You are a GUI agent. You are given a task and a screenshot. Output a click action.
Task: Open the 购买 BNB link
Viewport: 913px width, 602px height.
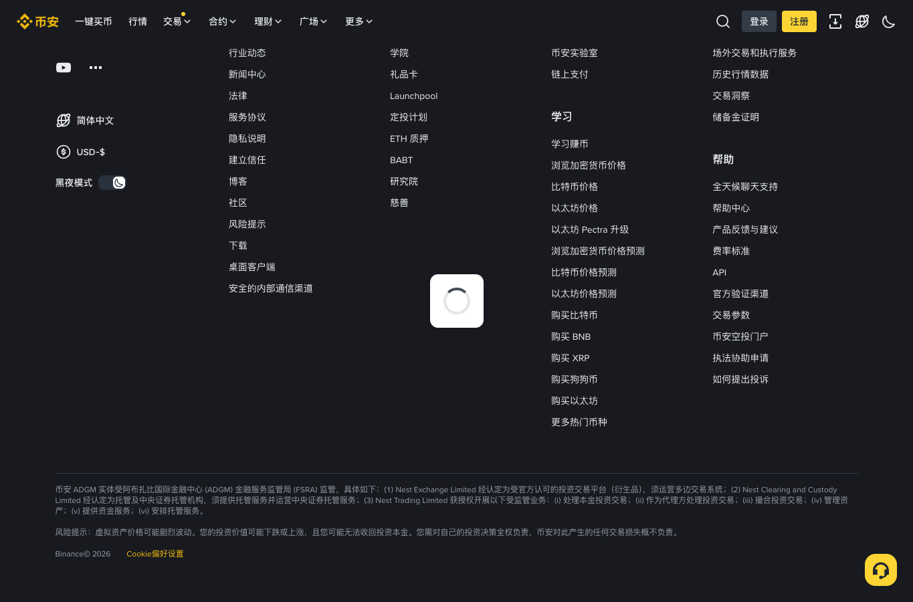571,336
